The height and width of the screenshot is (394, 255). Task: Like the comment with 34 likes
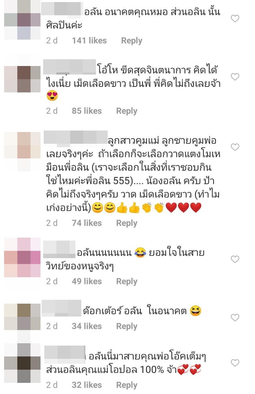[x=235, y=317]
